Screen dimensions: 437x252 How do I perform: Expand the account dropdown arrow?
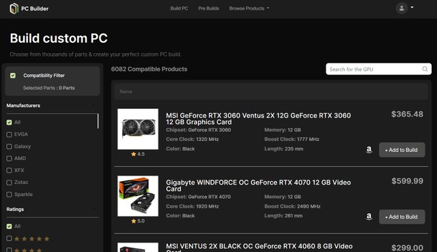click(412, 7)
